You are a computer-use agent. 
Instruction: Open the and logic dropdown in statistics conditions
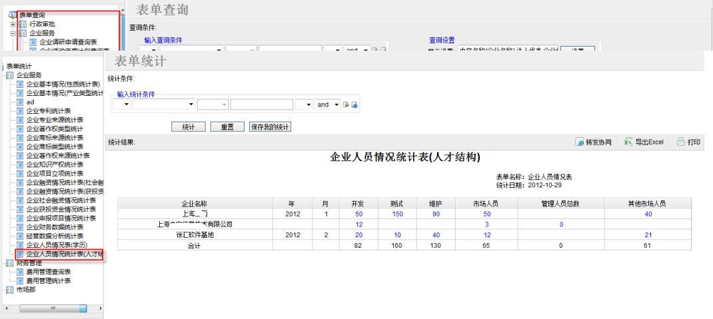328,105
